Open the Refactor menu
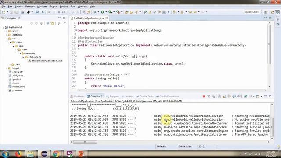This screenshot has width=281, height=158. (30, 7)
